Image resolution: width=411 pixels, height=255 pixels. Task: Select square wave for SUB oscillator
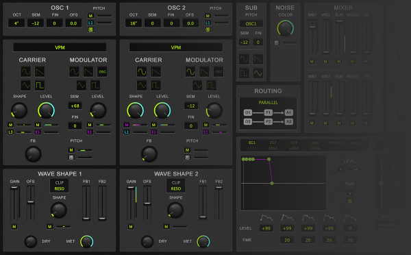pyautogui.click(x=244, y=73)
